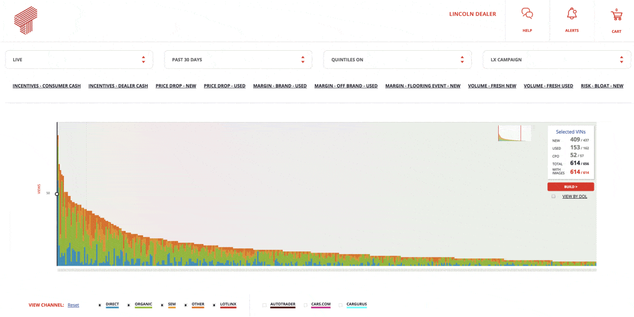
Task: Select Margin - Off Brand - Used tab
Action: [x=346, y=86]
